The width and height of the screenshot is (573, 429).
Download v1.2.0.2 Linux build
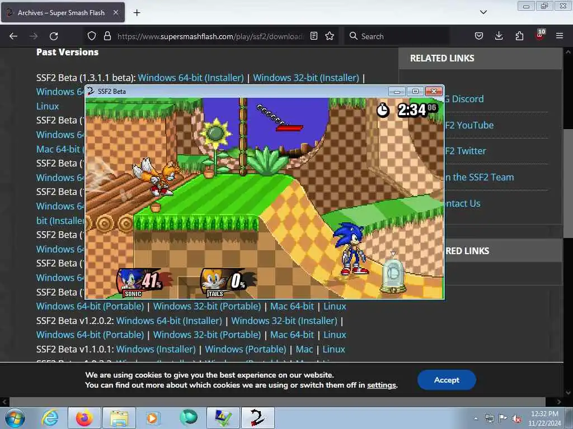click(x=335, y=335)
